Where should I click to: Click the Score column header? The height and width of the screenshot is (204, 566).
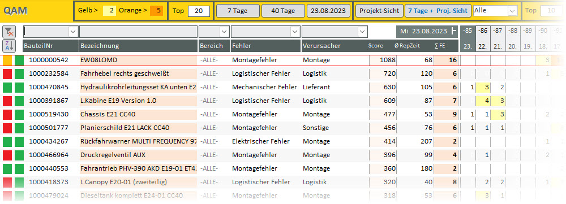(x=375, y=46)
